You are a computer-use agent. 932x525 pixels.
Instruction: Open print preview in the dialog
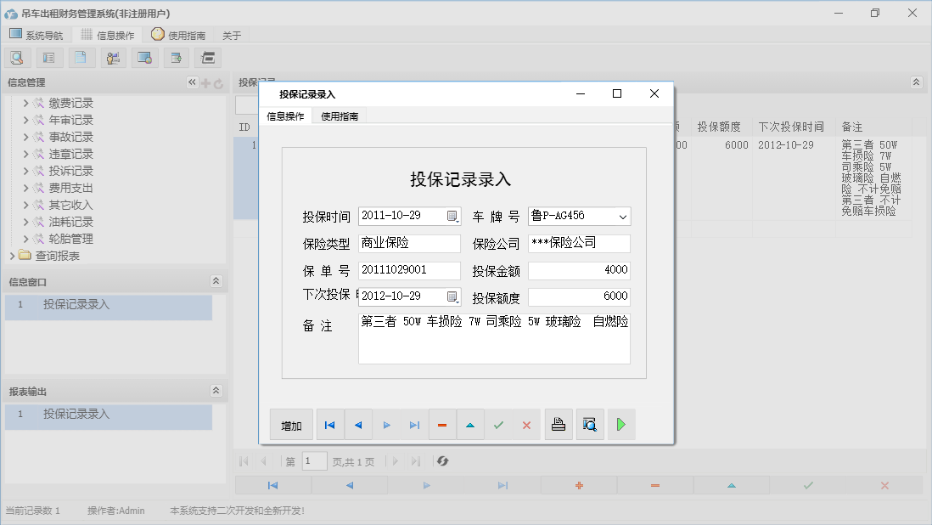point(589,424)
